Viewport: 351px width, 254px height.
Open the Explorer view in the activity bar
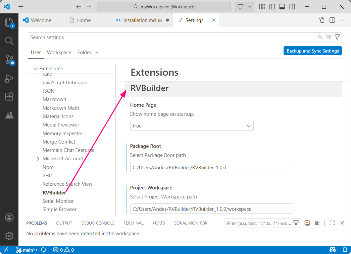9,22
